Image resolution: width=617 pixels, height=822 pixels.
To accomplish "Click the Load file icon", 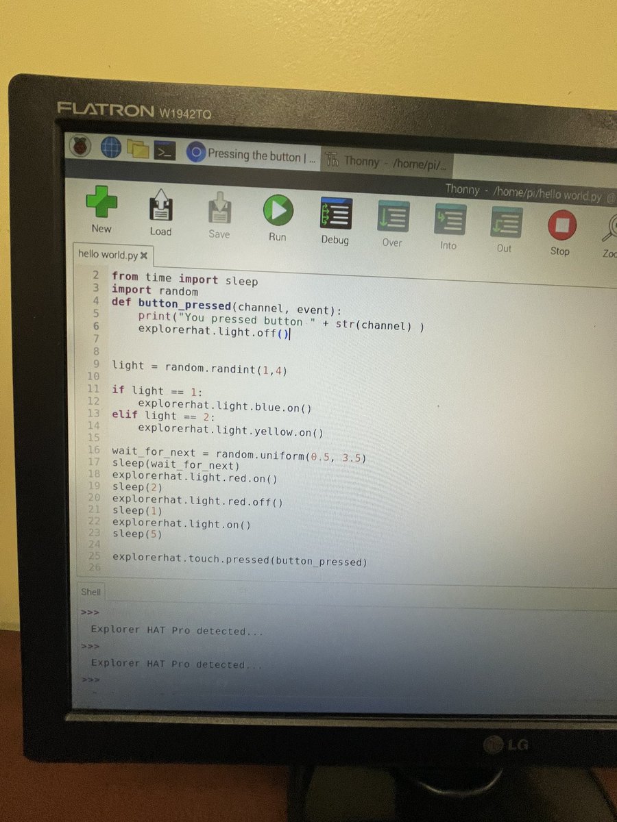I will pyautogui.click(x=160, y=209).
